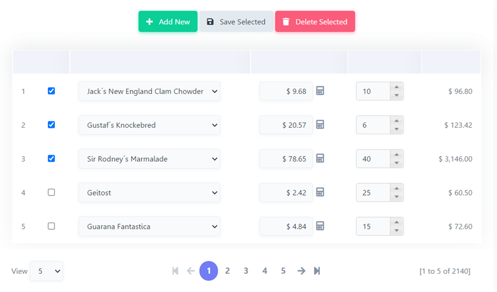Click calculator icon next to $ 78.65
Screen dimensions: 497x292
(x=320, y=159)
